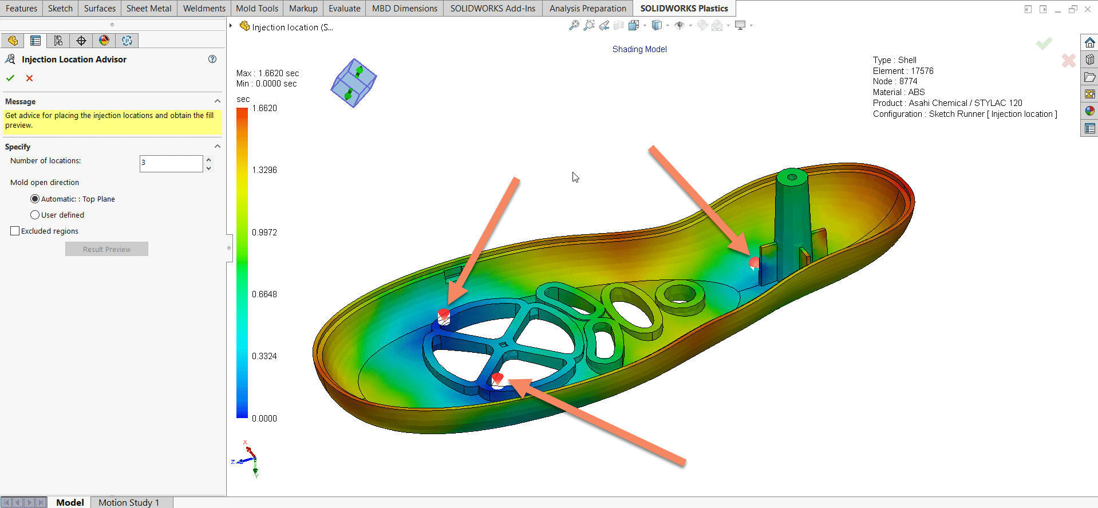Collapse the Message section
Image resolution: width=1098 pixels, height=508 pixels.
tap(218, 101)
